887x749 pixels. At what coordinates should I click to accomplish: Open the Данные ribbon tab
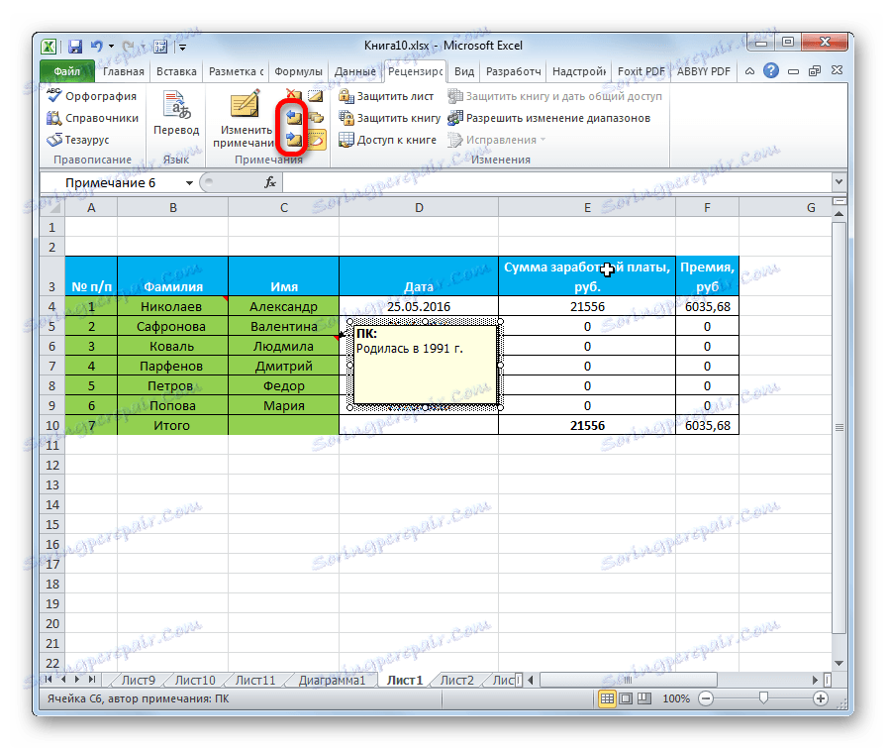[x=354, y=71]
